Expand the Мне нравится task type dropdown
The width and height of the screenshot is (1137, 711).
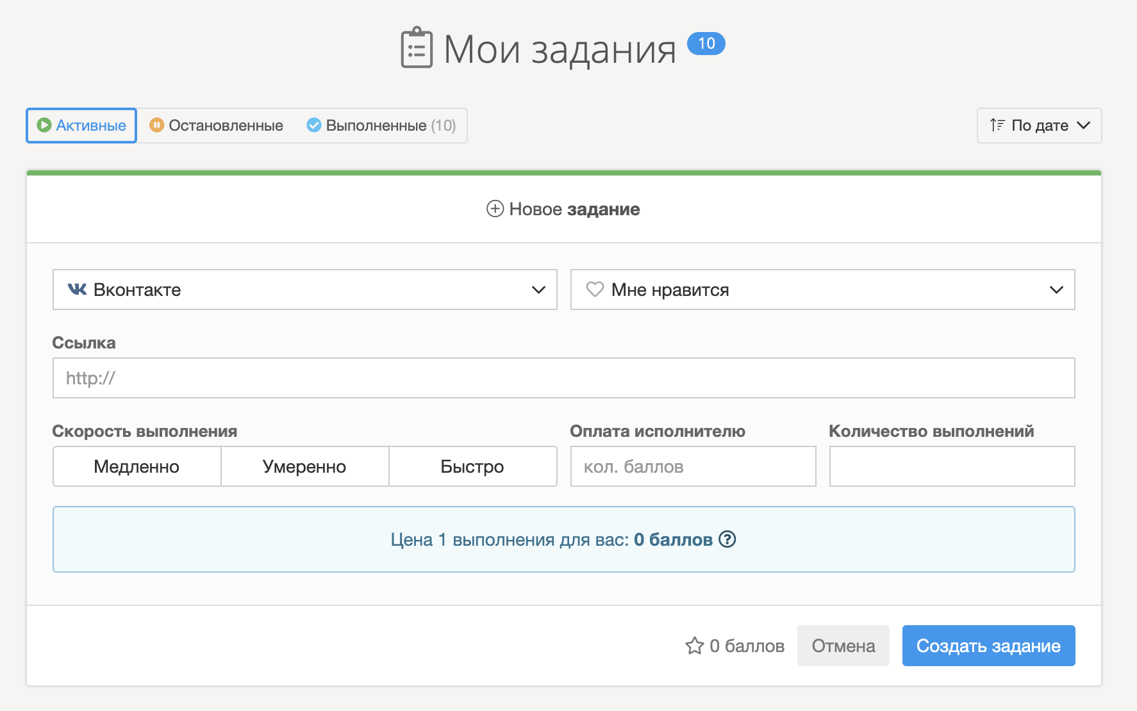point(822,290)
